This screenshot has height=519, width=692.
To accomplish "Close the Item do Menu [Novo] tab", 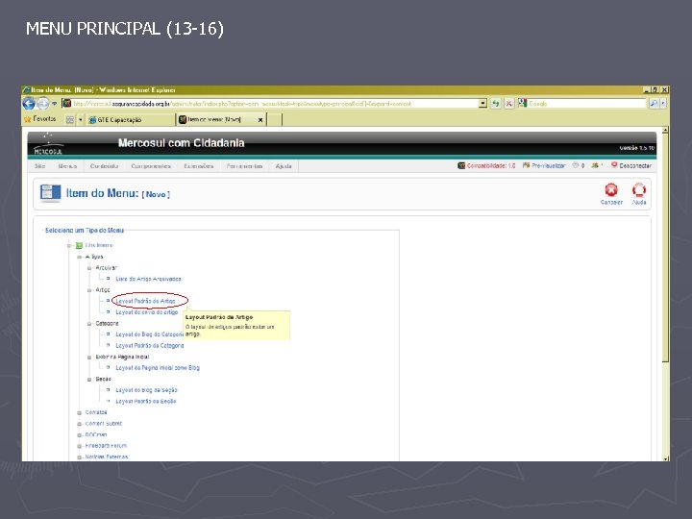I will pyautogui.click(x=259, y=119).
